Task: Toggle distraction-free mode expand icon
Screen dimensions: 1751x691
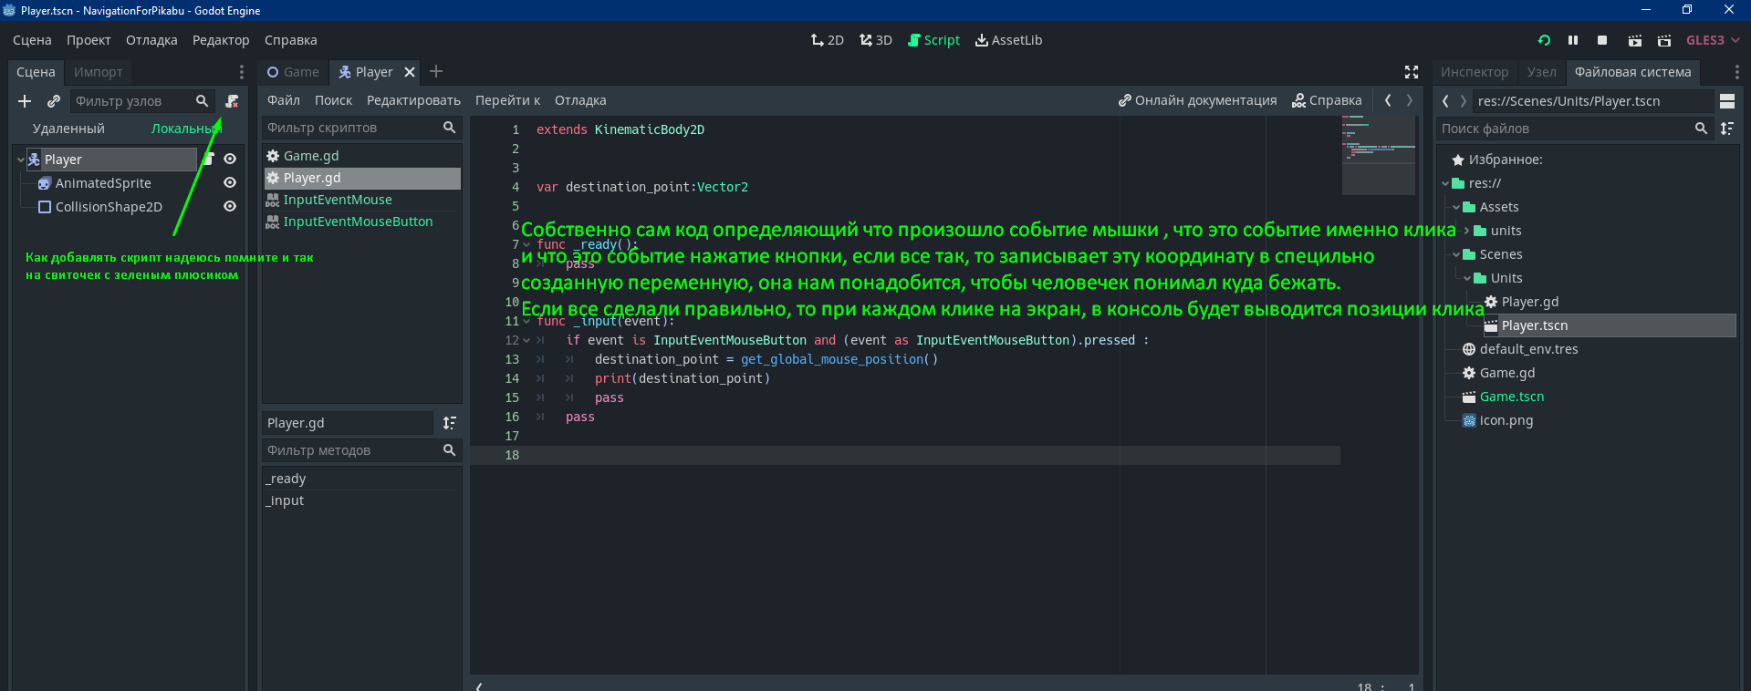Action: coord(1412,72)
